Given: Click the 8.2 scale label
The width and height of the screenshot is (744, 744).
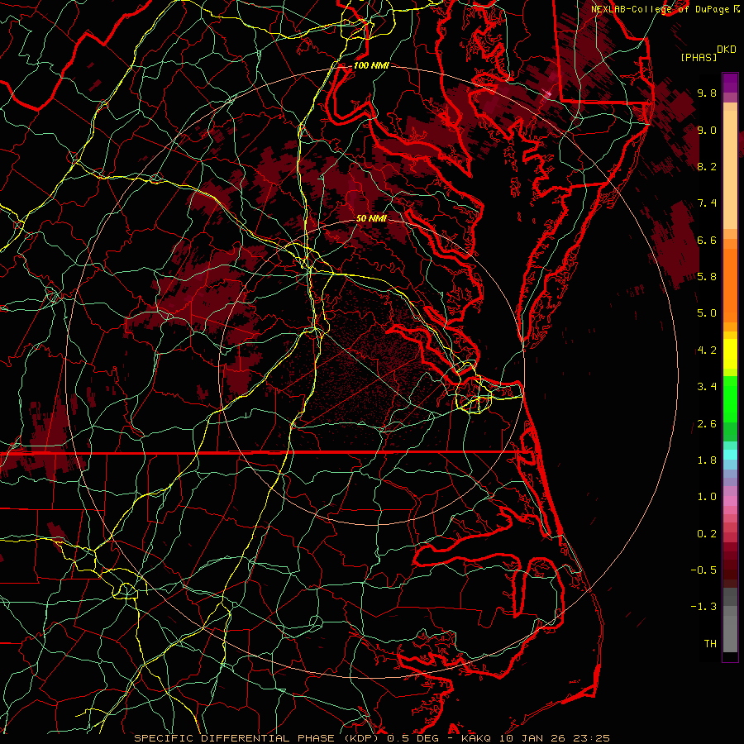Looking at the screenshot, I should coord(707,166).
